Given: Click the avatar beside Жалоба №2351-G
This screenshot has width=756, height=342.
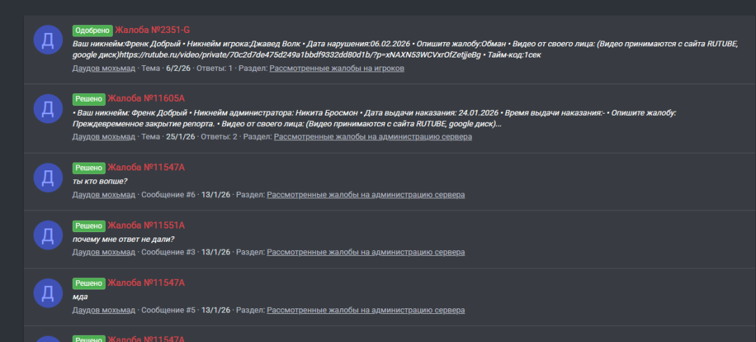Looking at the screenshot, I should click(48, 39).
